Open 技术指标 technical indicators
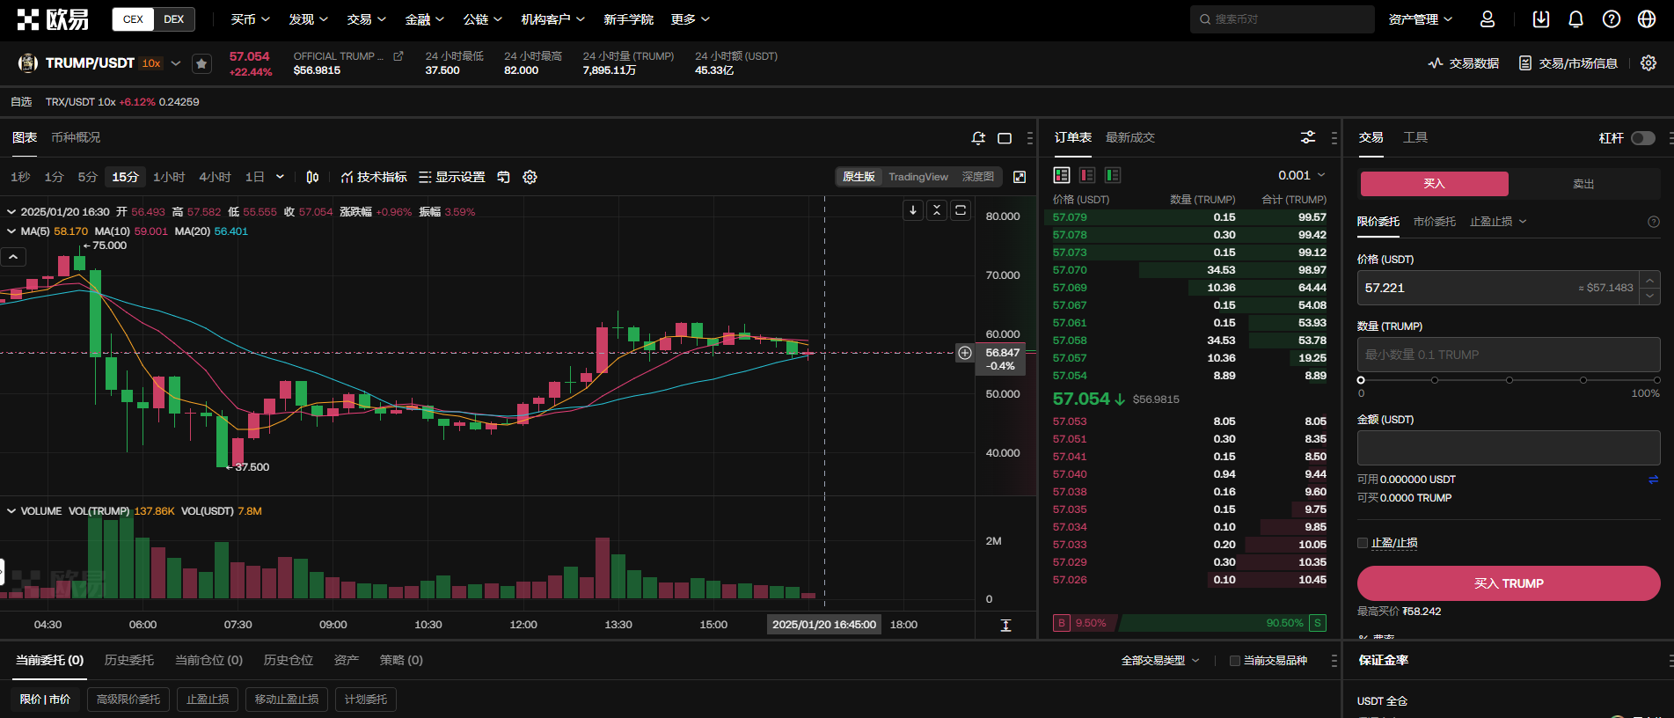Viewport: 1674px width, 718px height. click(374, 177)
